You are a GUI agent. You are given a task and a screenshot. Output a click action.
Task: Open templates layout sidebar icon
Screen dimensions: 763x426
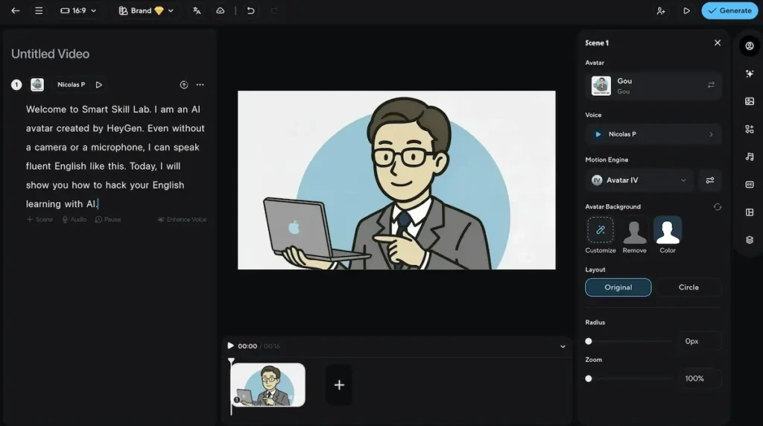pos(750,212)
